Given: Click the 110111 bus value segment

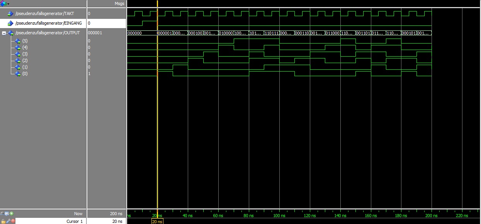Looking at the screenshot, I should point(272,33).
